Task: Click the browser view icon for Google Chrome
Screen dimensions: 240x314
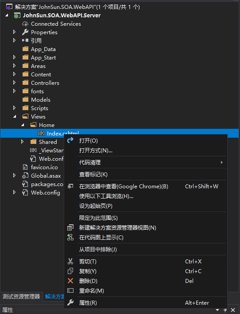Action: tap(70, 186)
